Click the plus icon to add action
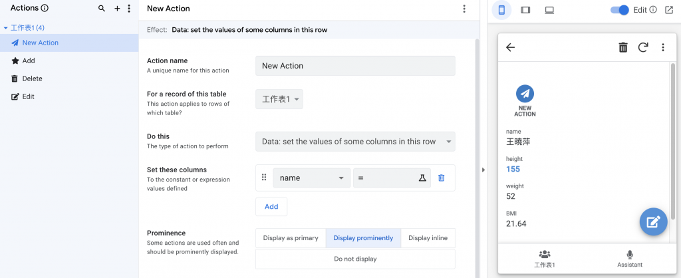Screen dimensions: 681x278 [117, 9]
